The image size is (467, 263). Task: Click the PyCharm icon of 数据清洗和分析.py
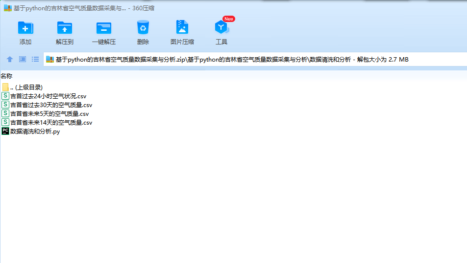[x=5, y=131]
